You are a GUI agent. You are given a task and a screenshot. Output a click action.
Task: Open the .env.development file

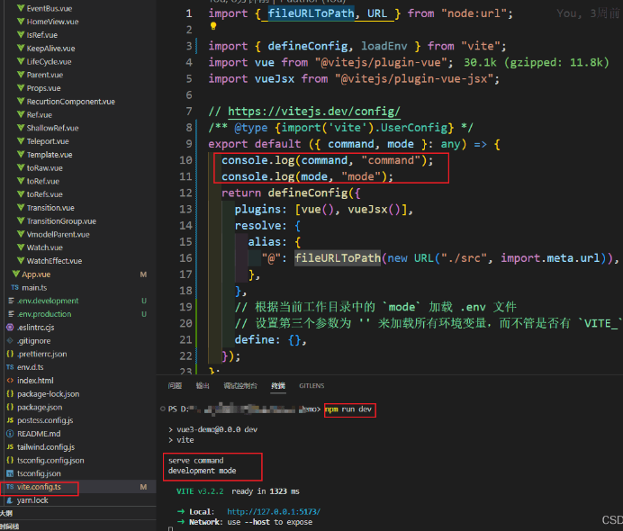(x=48, y=301)
